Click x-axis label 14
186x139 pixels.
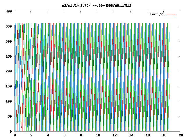tap(131, 135)
